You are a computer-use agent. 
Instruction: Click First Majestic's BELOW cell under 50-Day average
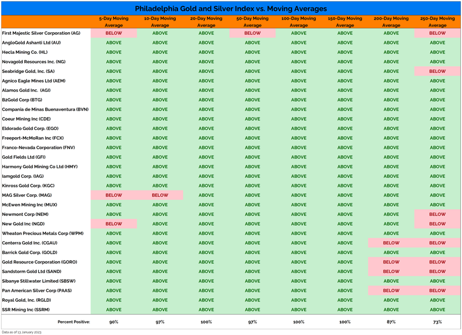point(253,33)
